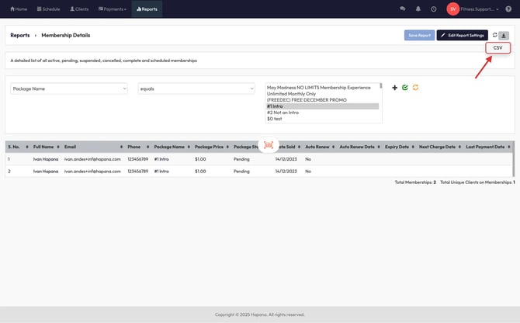
Task: Open notifications bell icon
Action: click(418, 9)
